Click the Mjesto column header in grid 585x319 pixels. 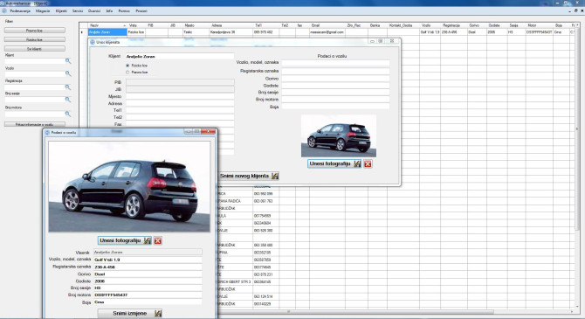point(196,25)
